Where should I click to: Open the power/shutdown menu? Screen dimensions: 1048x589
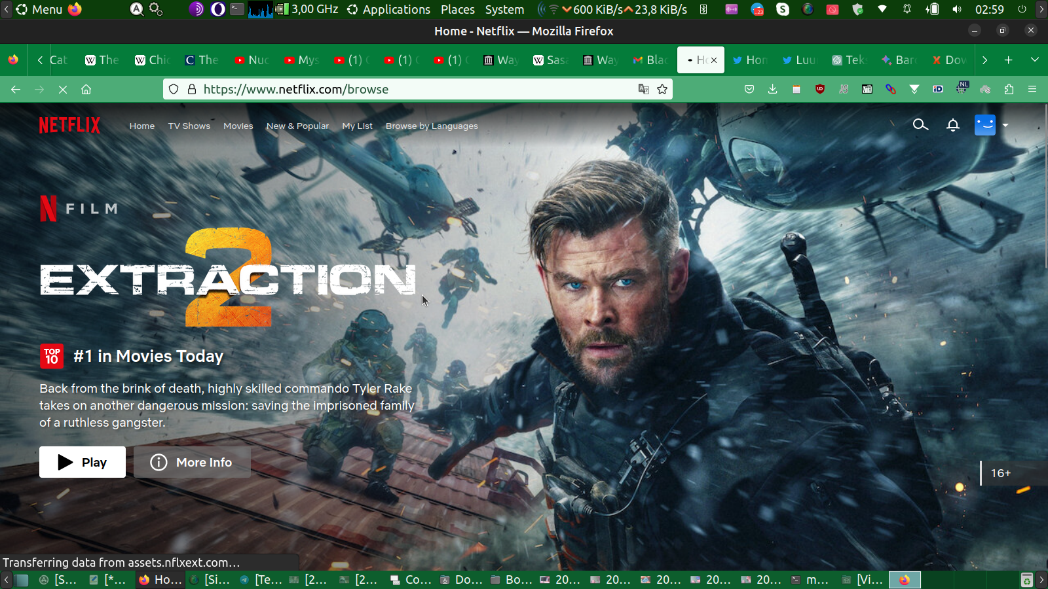point(1022,9)
